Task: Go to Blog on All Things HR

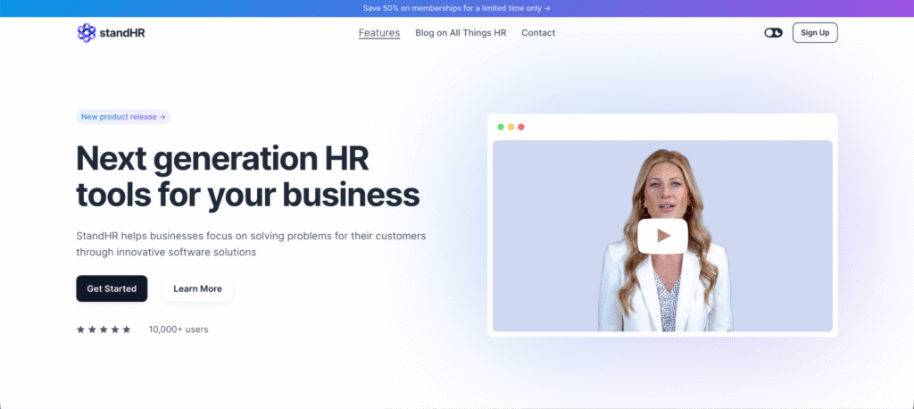Action: (x=461, y=33)
